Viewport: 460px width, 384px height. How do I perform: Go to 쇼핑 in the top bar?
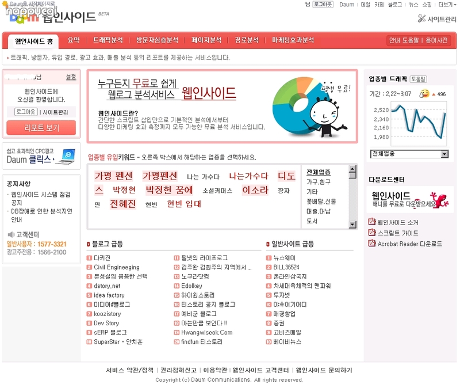427,5
